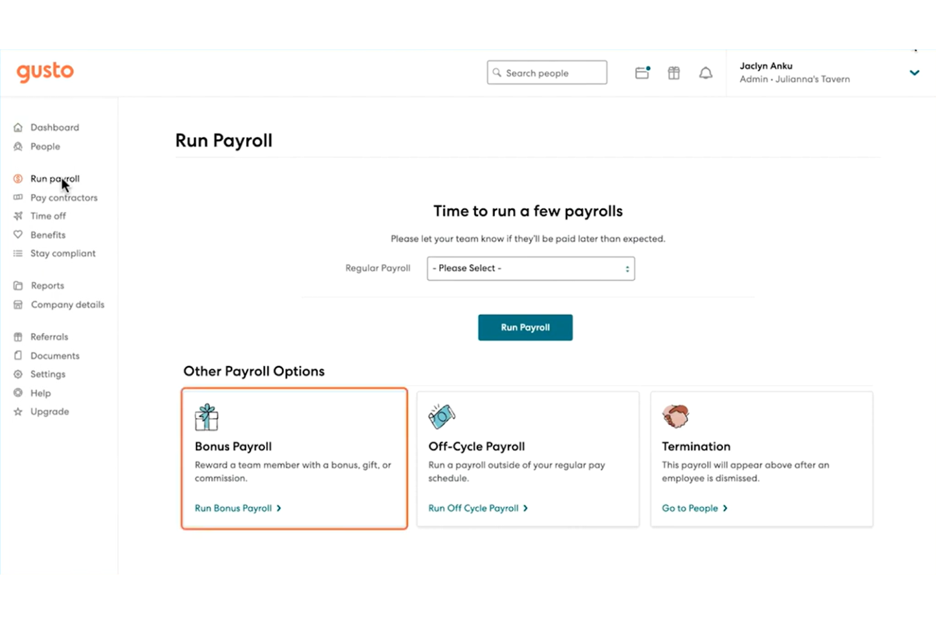
Task: Open Help in the sidebar
Action: point(40,393)
